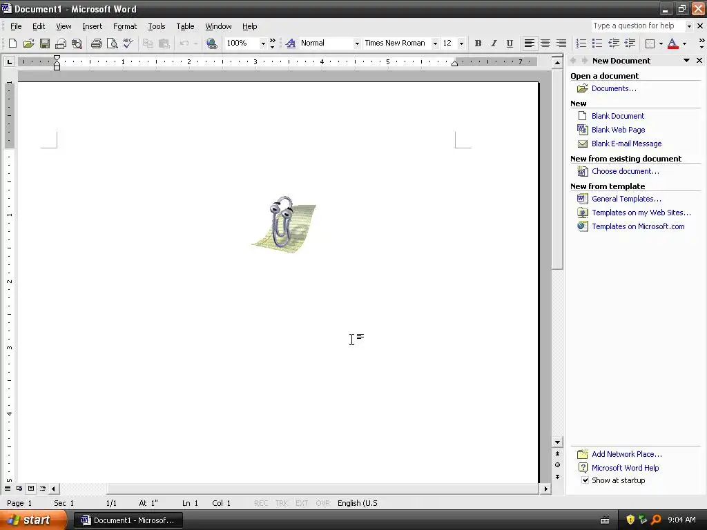Create a new blank document from toolbar
The height and width of the screenshot is (530, 707).
click(x=12, y=43)
